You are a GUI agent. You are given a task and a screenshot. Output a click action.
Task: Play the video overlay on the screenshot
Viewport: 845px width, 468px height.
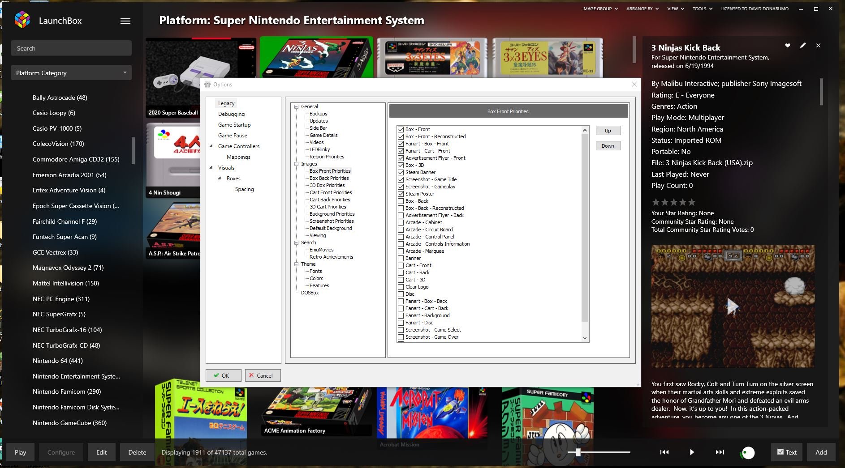733,306
